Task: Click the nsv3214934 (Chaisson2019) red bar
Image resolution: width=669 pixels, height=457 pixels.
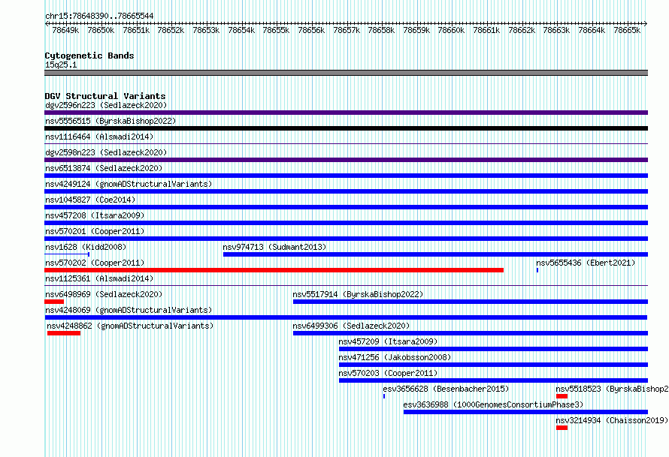Action: pos(562,428)
